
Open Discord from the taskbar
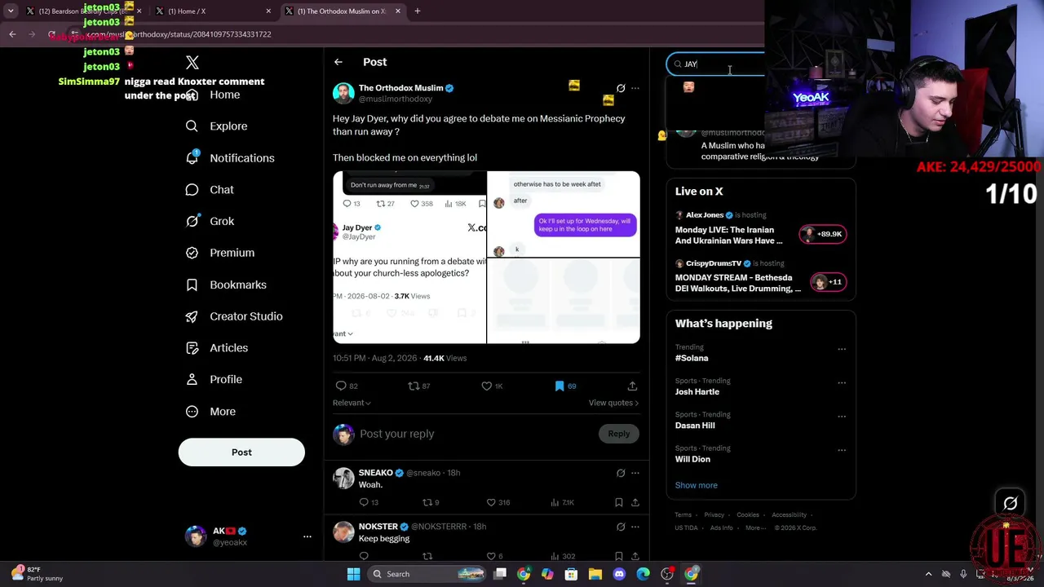point(619,574)
